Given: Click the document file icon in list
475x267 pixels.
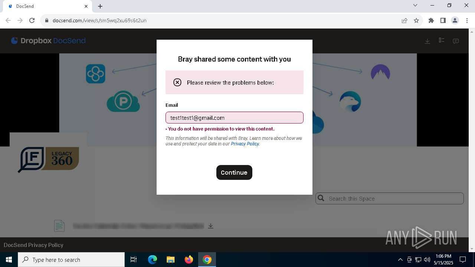Looking at the screenshot, I should pos(59,225).
